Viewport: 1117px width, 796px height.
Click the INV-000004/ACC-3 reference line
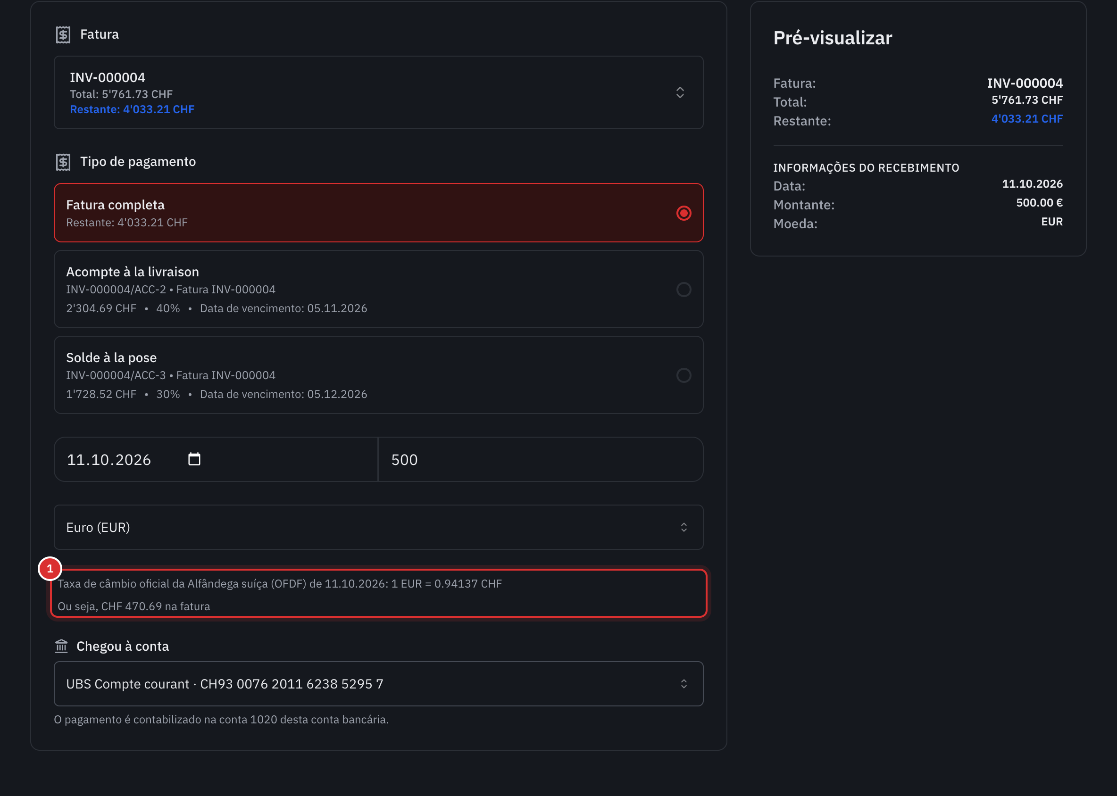tap(171, 375)
